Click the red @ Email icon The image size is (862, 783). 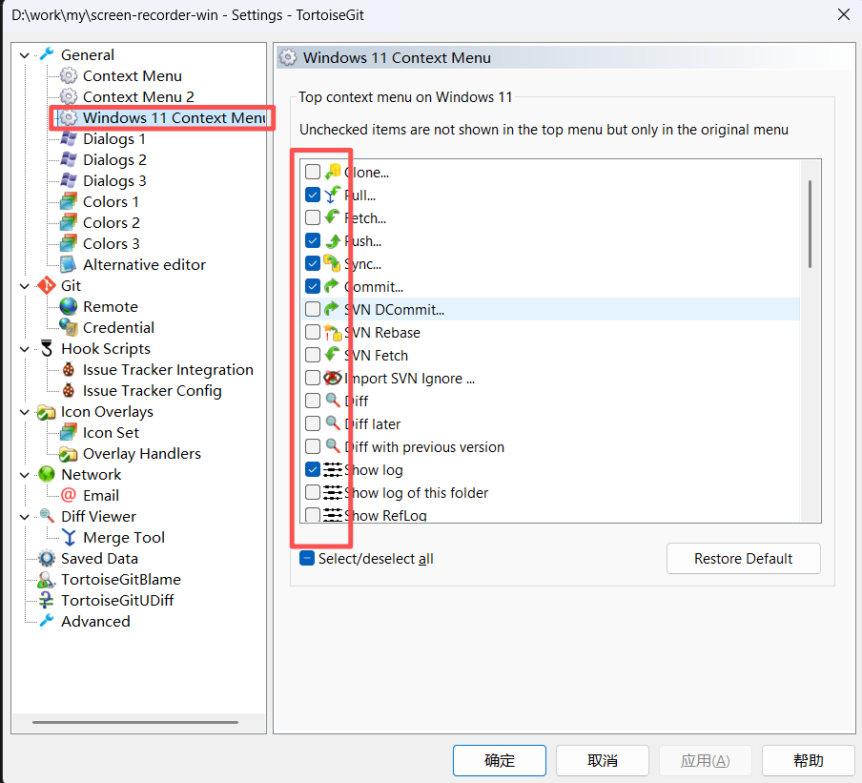pyautogui.click(x=68, y=495)
